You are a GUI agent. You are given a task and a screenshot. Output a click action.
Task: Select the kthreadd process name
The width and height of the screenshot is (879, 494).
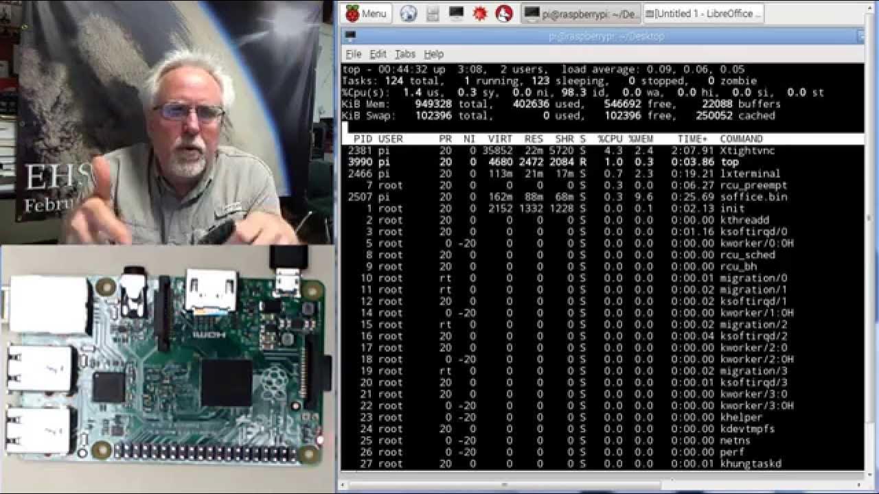click(x=744, y=220)
